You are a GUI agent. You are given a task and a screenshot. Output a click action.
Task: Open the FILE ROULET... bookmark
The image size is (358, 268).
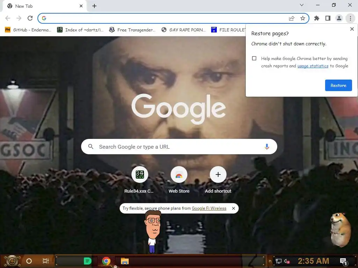tap(228, 30)
